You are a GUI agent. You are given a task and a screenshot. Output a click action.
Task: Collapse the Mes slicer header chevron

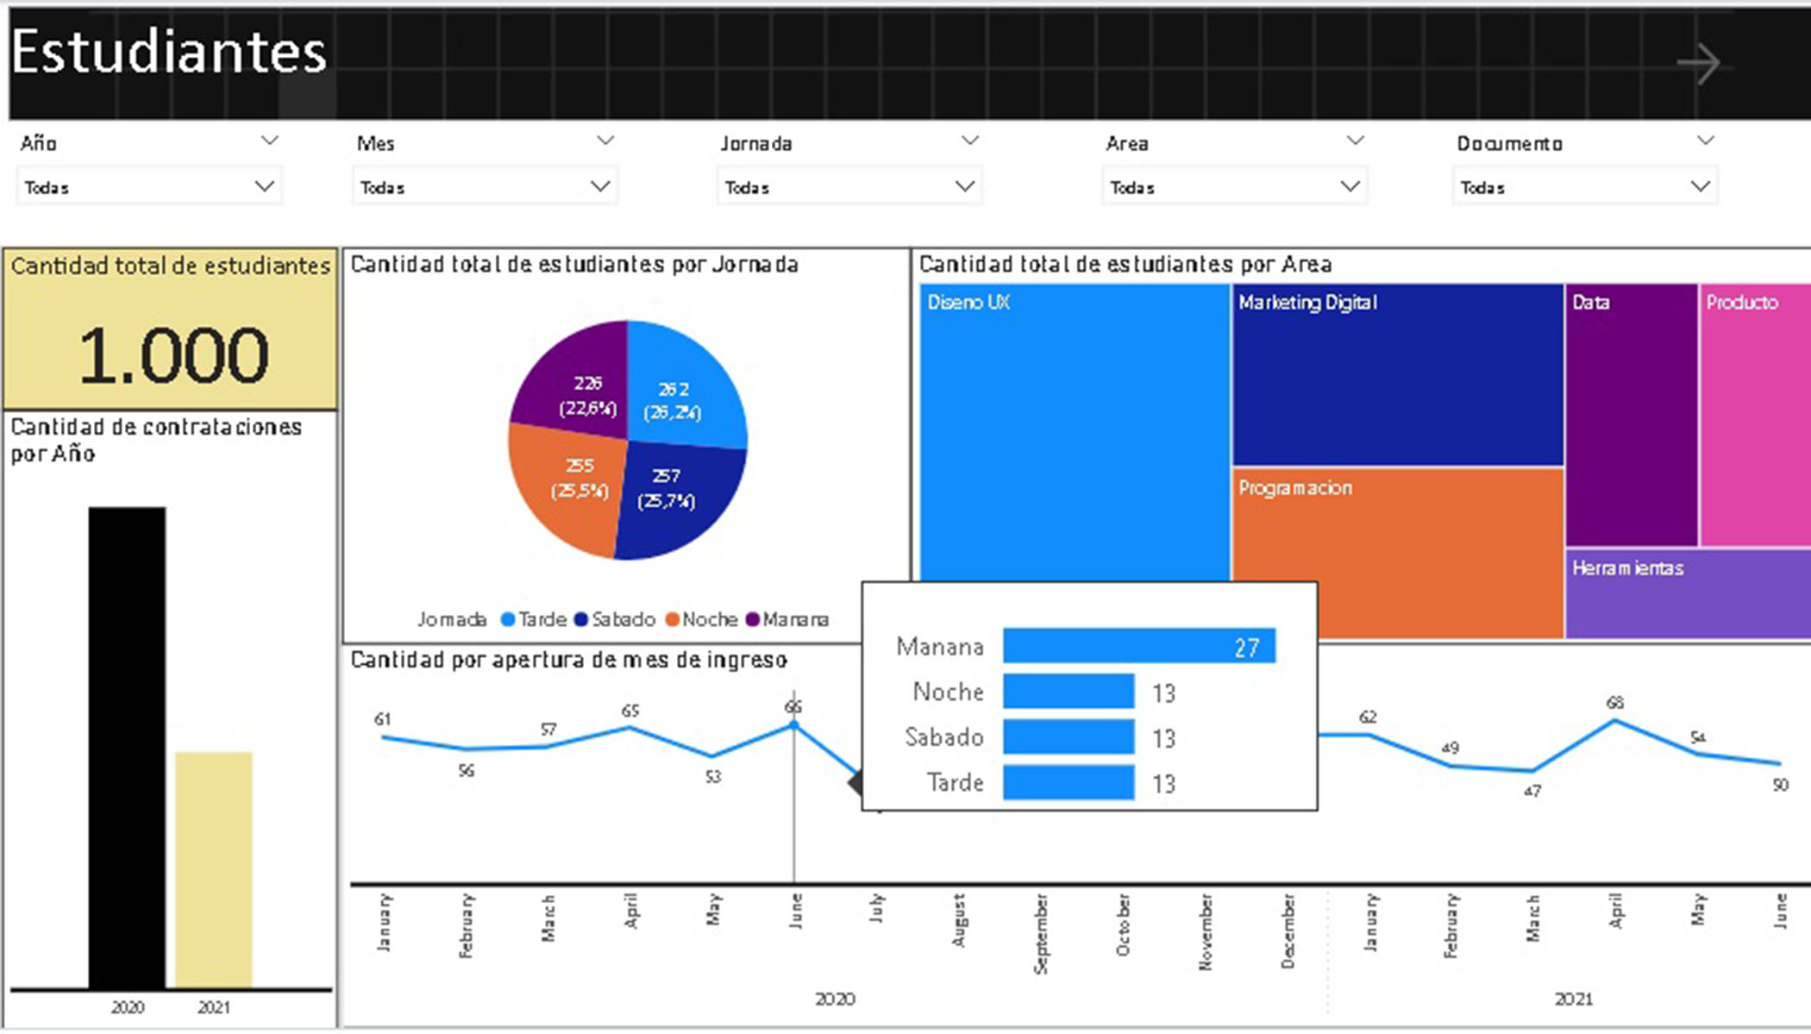point(605,141)
